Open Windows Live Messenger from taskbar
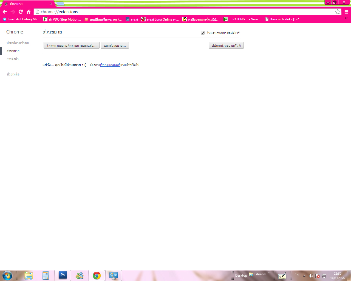Screen dimensions: 351x281 tap(80, 276)
